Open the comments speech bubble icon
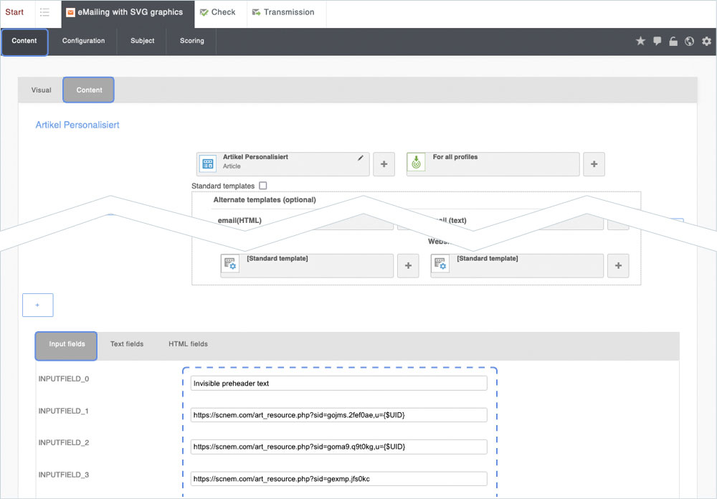The width and height of the screenshot is (717, 499). tap(657, 42)
